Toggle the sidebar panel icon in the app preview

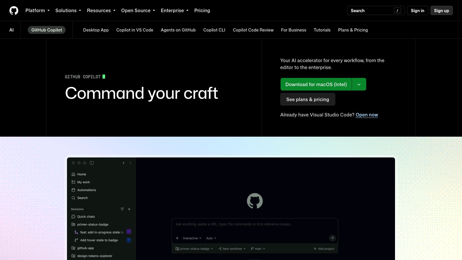pos(92,163)
